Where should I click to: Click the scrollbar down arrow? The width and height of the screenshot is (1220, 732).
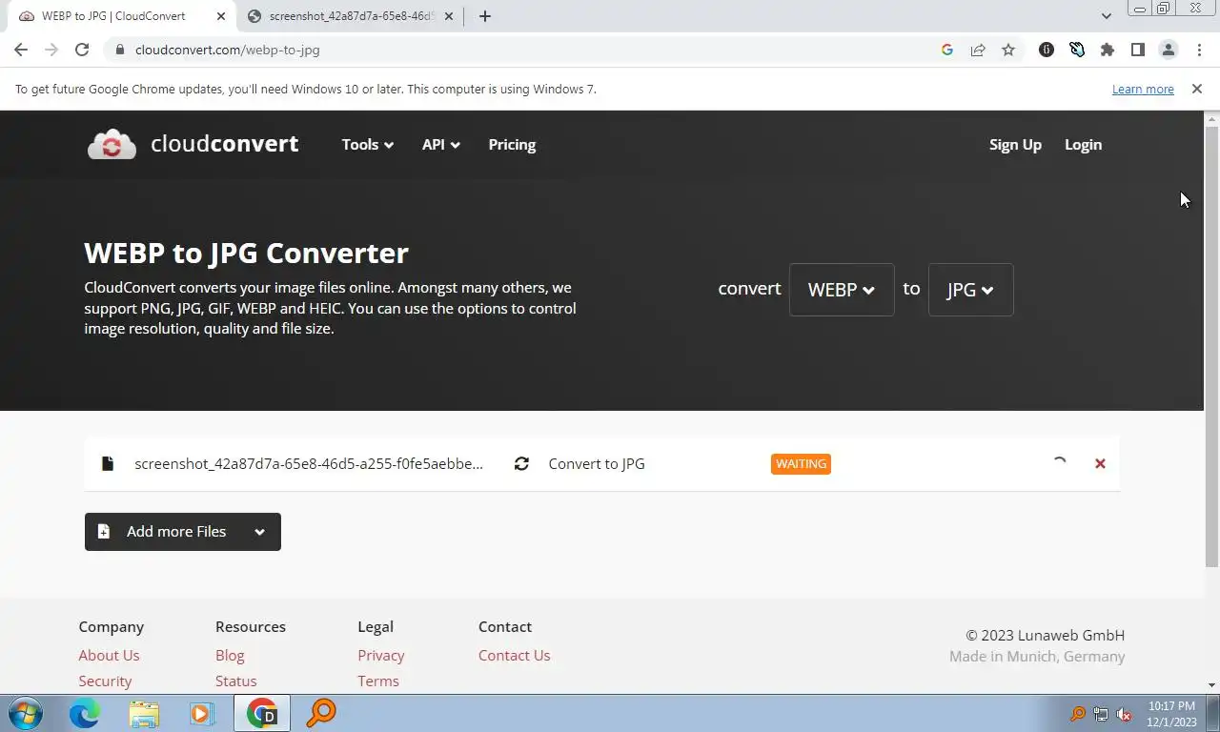(x=1211, y=685)
